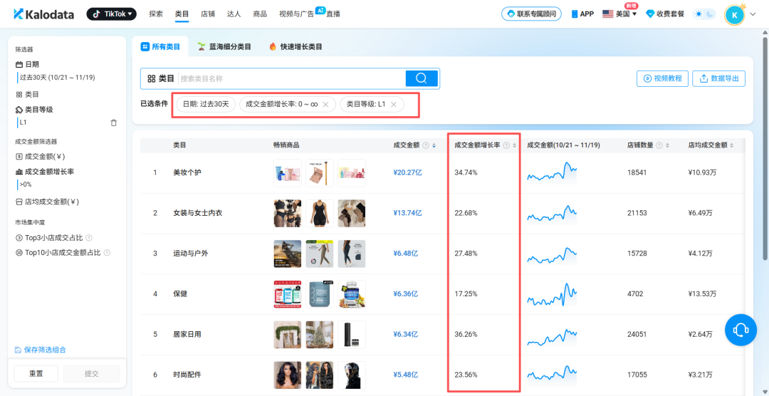Click the 重置 reset button
This screenshot has height=396, width=769.
(x=36, y=373)
